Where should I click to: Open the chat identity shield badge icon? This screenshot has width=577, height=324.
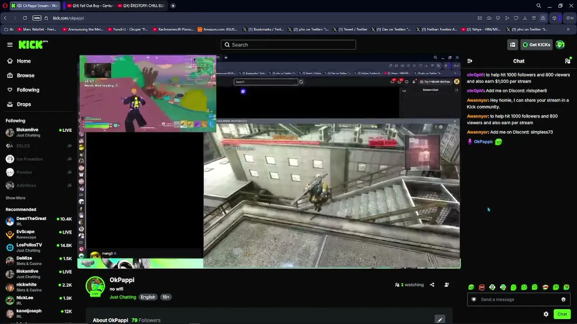pos(474,299)
